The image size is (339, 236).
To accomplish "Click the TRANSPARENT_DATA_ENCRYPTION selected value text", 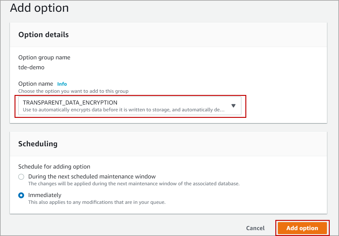I will point(70,103).
